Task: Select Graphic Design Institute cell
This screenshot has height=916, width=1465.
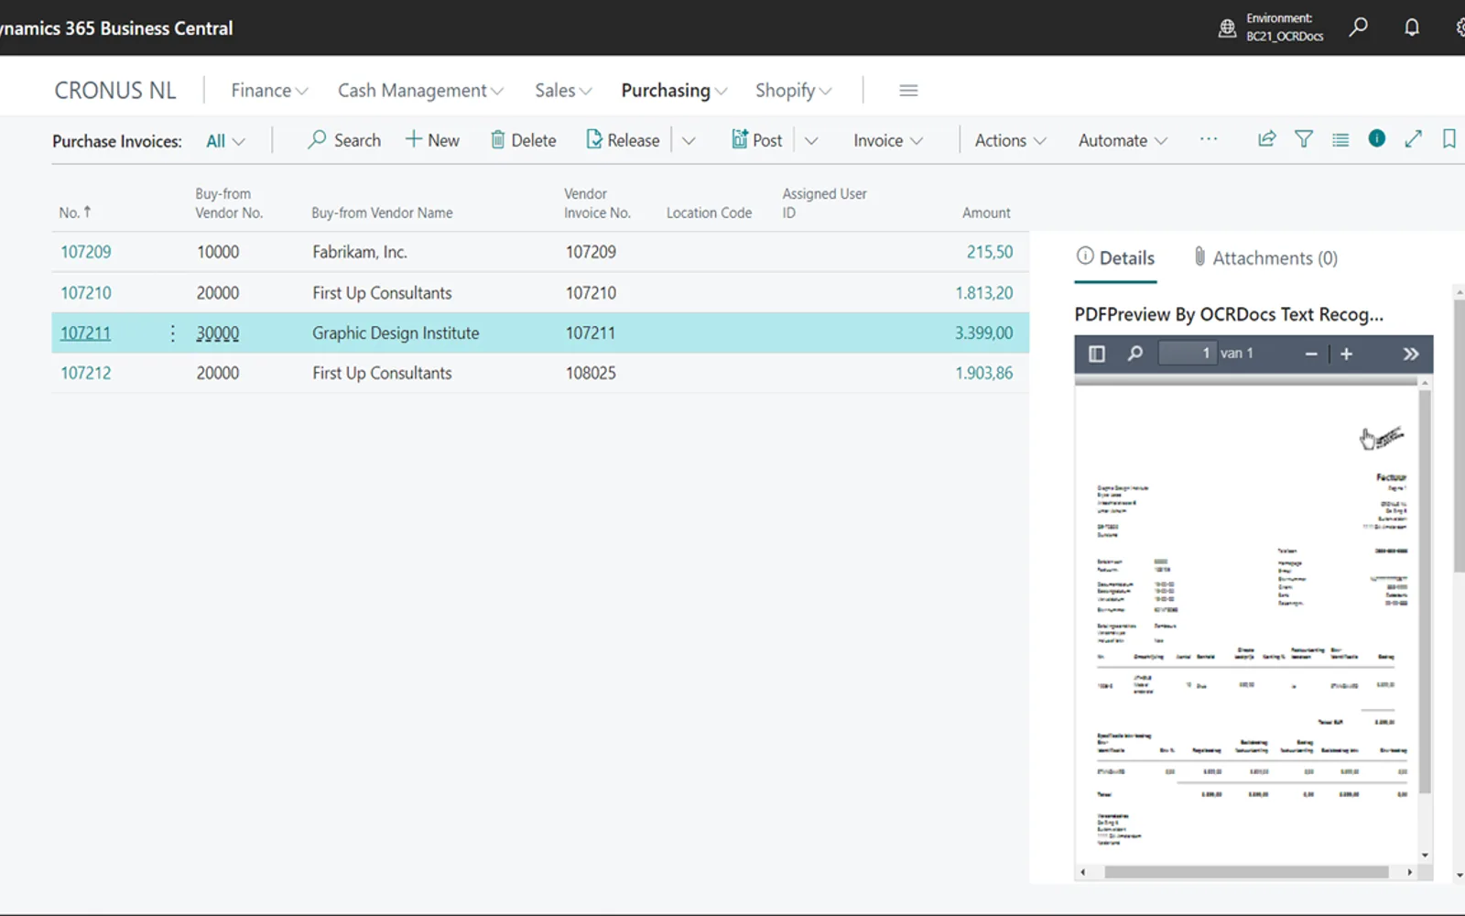Action: (x=396, y=333)
